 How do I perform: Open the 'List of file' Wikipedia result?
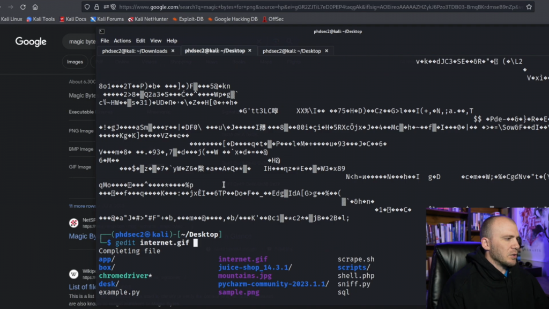coord(82,287)
